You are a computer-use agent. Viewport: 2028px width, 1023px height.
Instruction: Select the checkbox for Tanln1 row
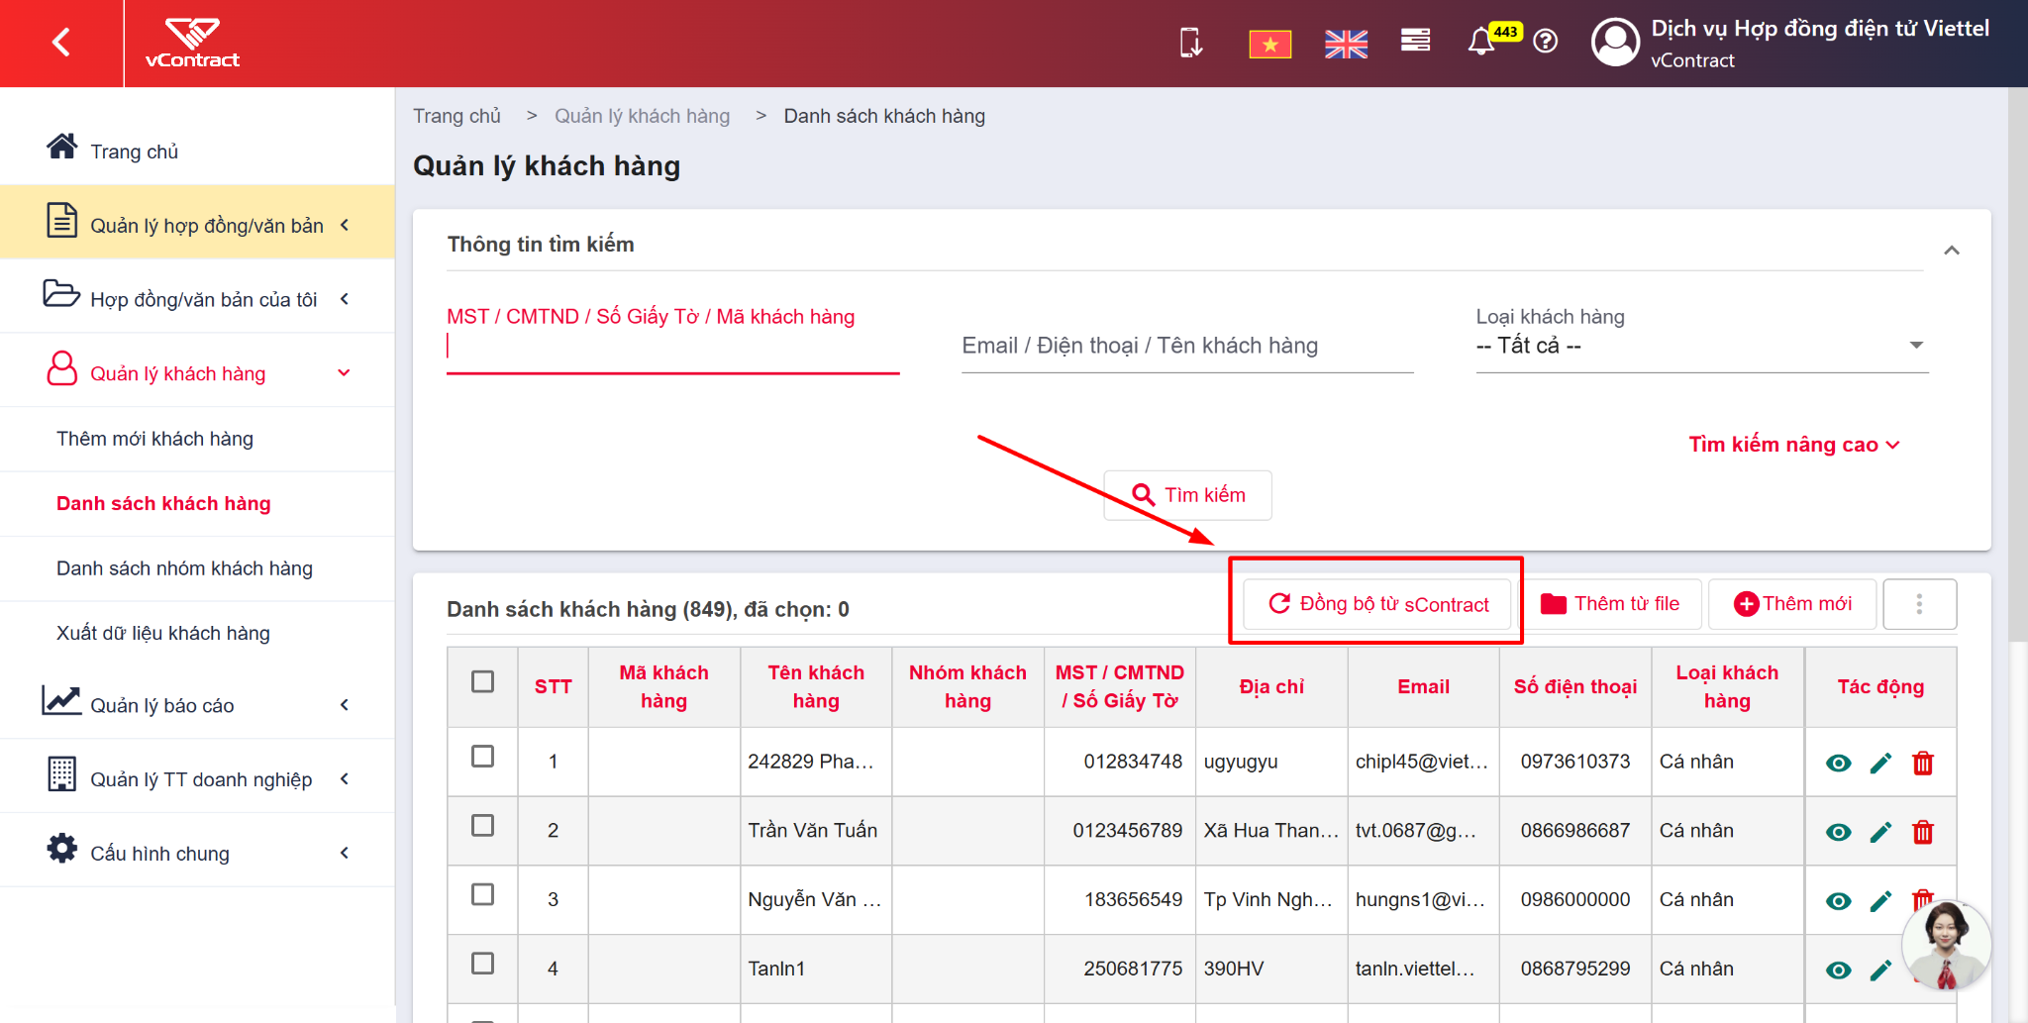(x=482, y=963)
